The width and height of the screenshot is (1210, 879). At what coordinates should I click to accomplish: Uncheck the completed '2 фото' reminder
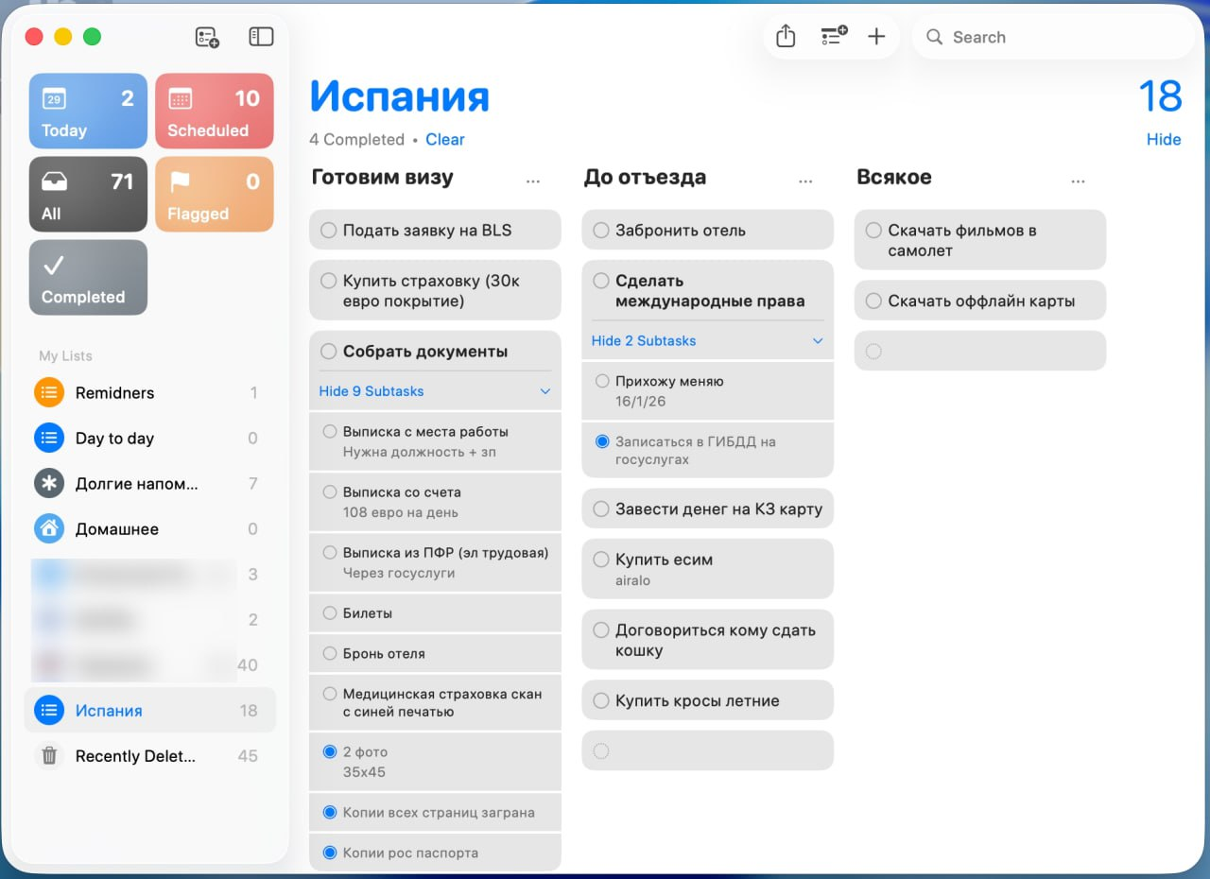tap(329, 751)
